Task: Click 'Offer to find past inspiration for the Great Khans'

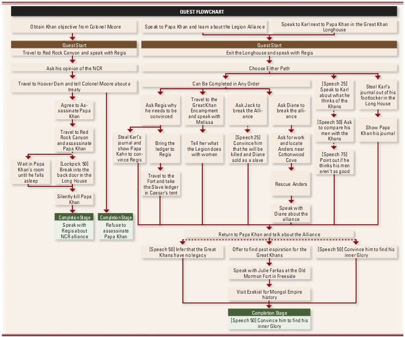Action: point(269,252)
